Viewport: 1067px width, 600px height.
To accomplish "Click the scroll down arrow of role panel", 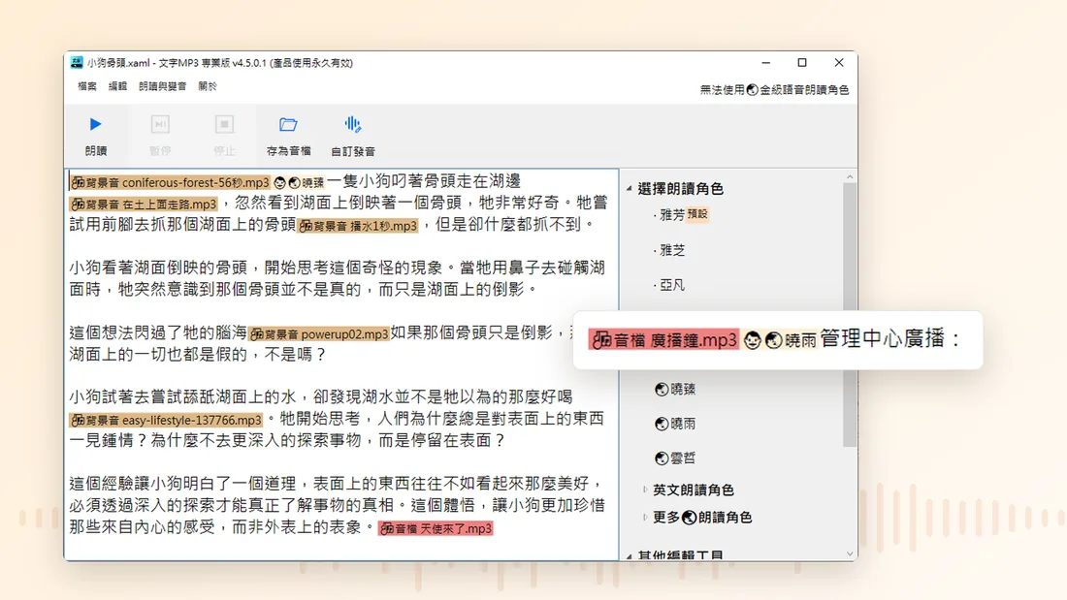I will click(x=850, y=553).
